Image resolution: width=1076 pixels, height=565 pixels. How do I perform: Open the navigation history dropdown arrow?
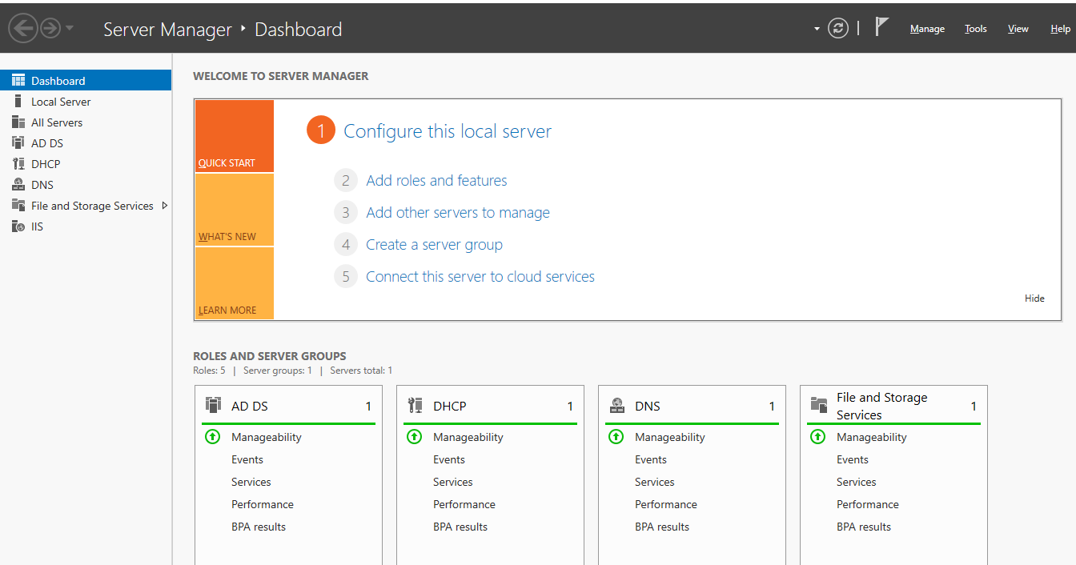tap(70, 29)
